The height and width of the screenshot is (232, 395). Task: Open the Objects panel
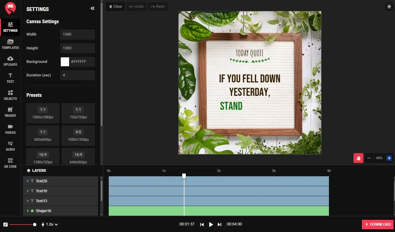click(10, 95)
